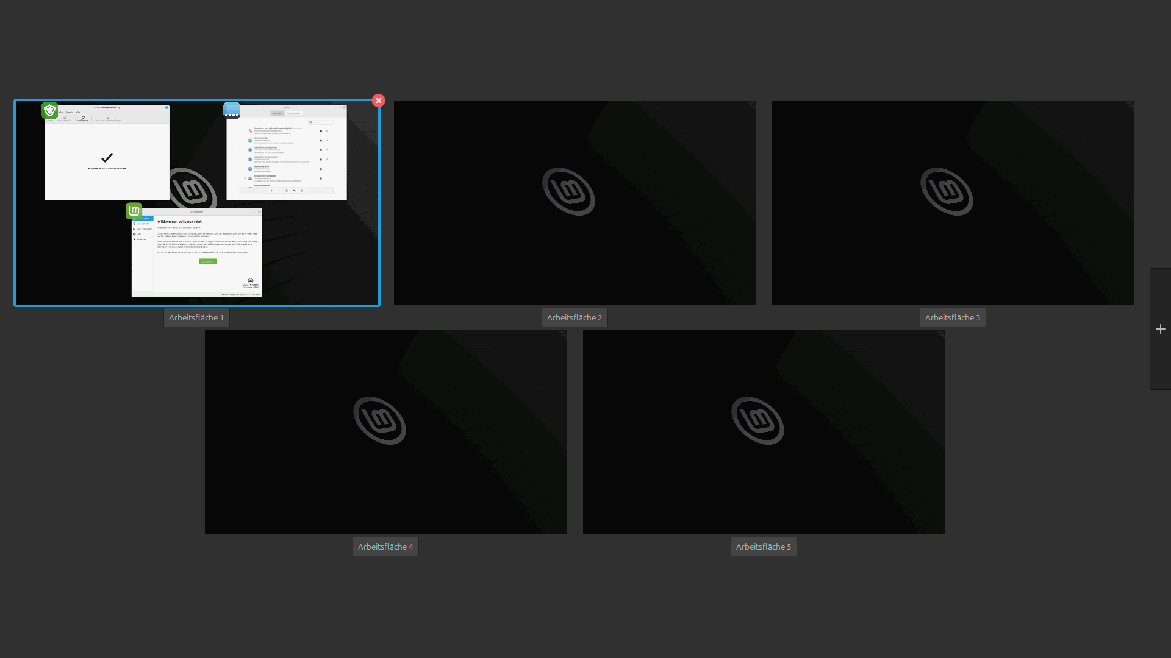This screenshot has height=658, width=1171.
Task: Switch to the Arbeitsfläche 2 workspace preview
Action: [x=575, y=202]
